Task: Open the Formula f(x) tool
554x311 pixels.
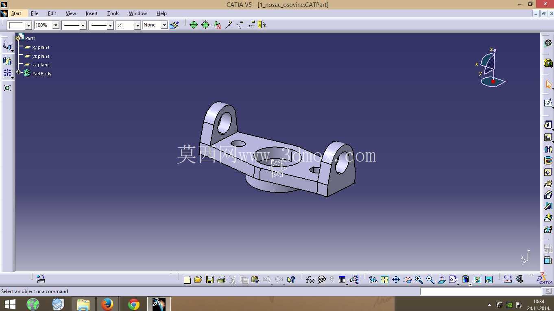Action: tap(310, 280)
